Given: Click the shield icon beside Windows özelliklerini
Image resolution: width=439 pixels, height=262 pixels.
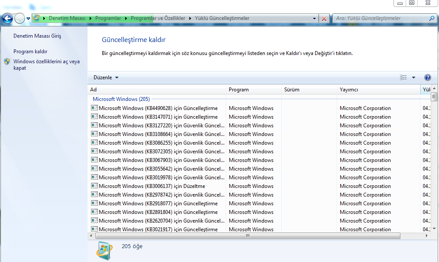Looking at the screenshot, I should click(x=7, y=61).
